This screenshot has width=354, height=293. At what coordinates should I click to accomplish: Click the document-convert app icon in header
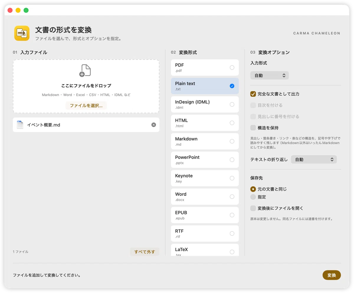pos(22,33)
